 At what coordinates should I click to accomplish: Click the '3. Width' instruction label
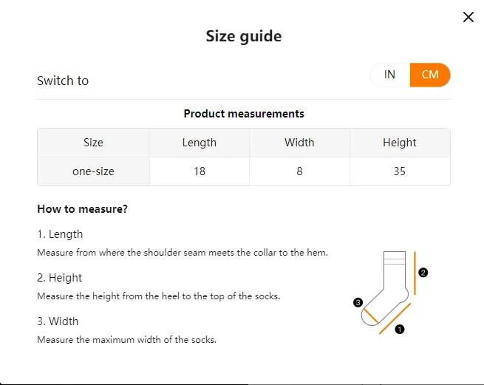58,321
